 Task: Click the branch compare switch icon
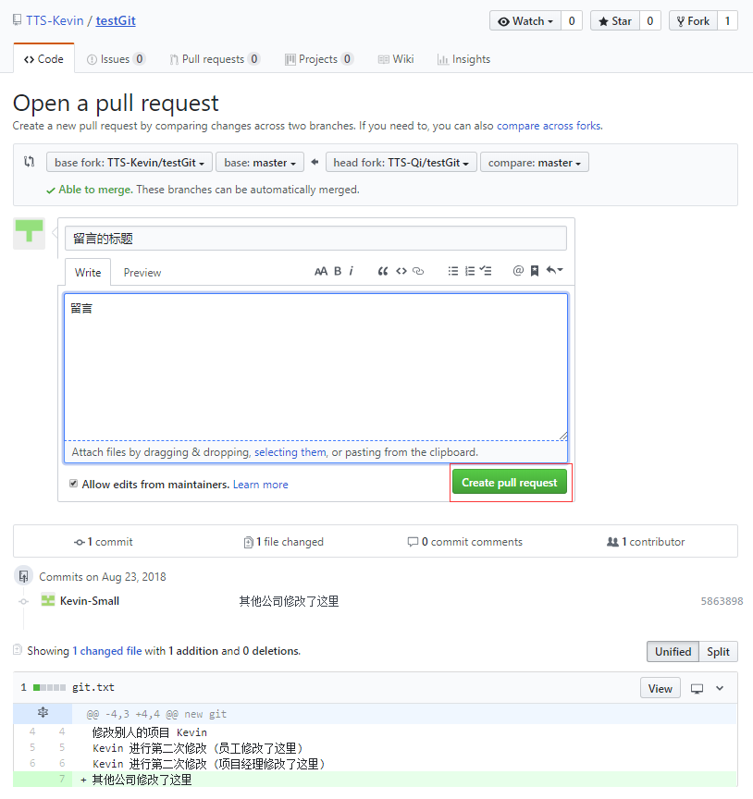pyautogui.click(x=29, y=162)
